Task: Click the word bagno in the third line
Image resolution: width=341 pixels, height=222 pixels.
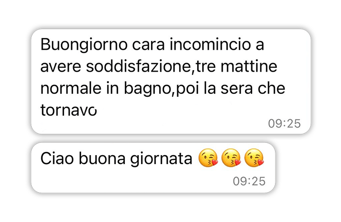Action: [147, 89]
